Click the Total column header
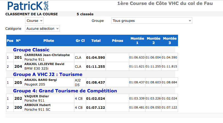Screen dimensions: 223x123 [x=96, y=41]
